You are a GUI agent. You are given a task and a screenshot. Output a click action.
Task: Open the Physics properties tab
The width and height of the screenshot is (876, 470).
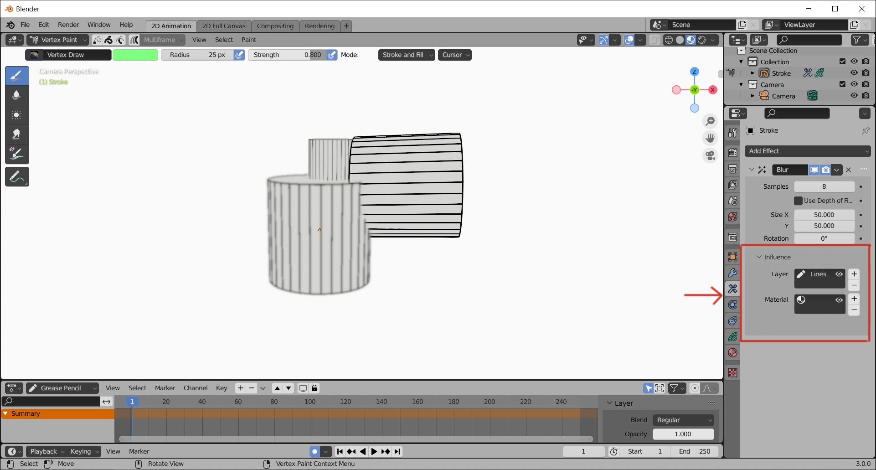click(x=732, y=305)
